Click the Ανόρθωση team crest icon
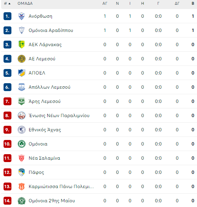The height and width of the screenshot is (207, 197). click(x=22, y=16)
